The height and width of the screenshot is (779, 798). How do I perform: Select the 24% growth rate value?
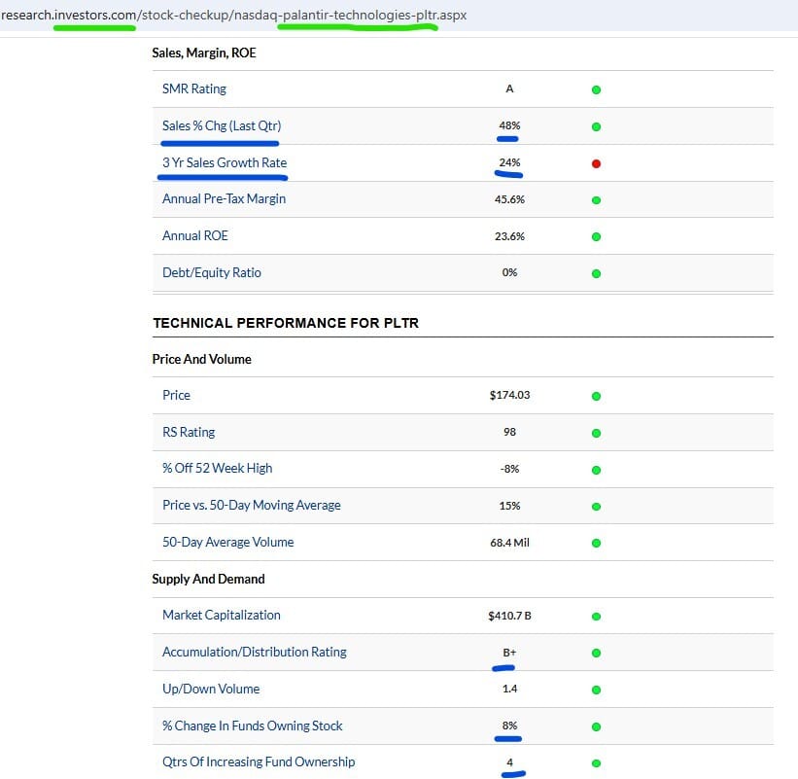tap(509, 162)
